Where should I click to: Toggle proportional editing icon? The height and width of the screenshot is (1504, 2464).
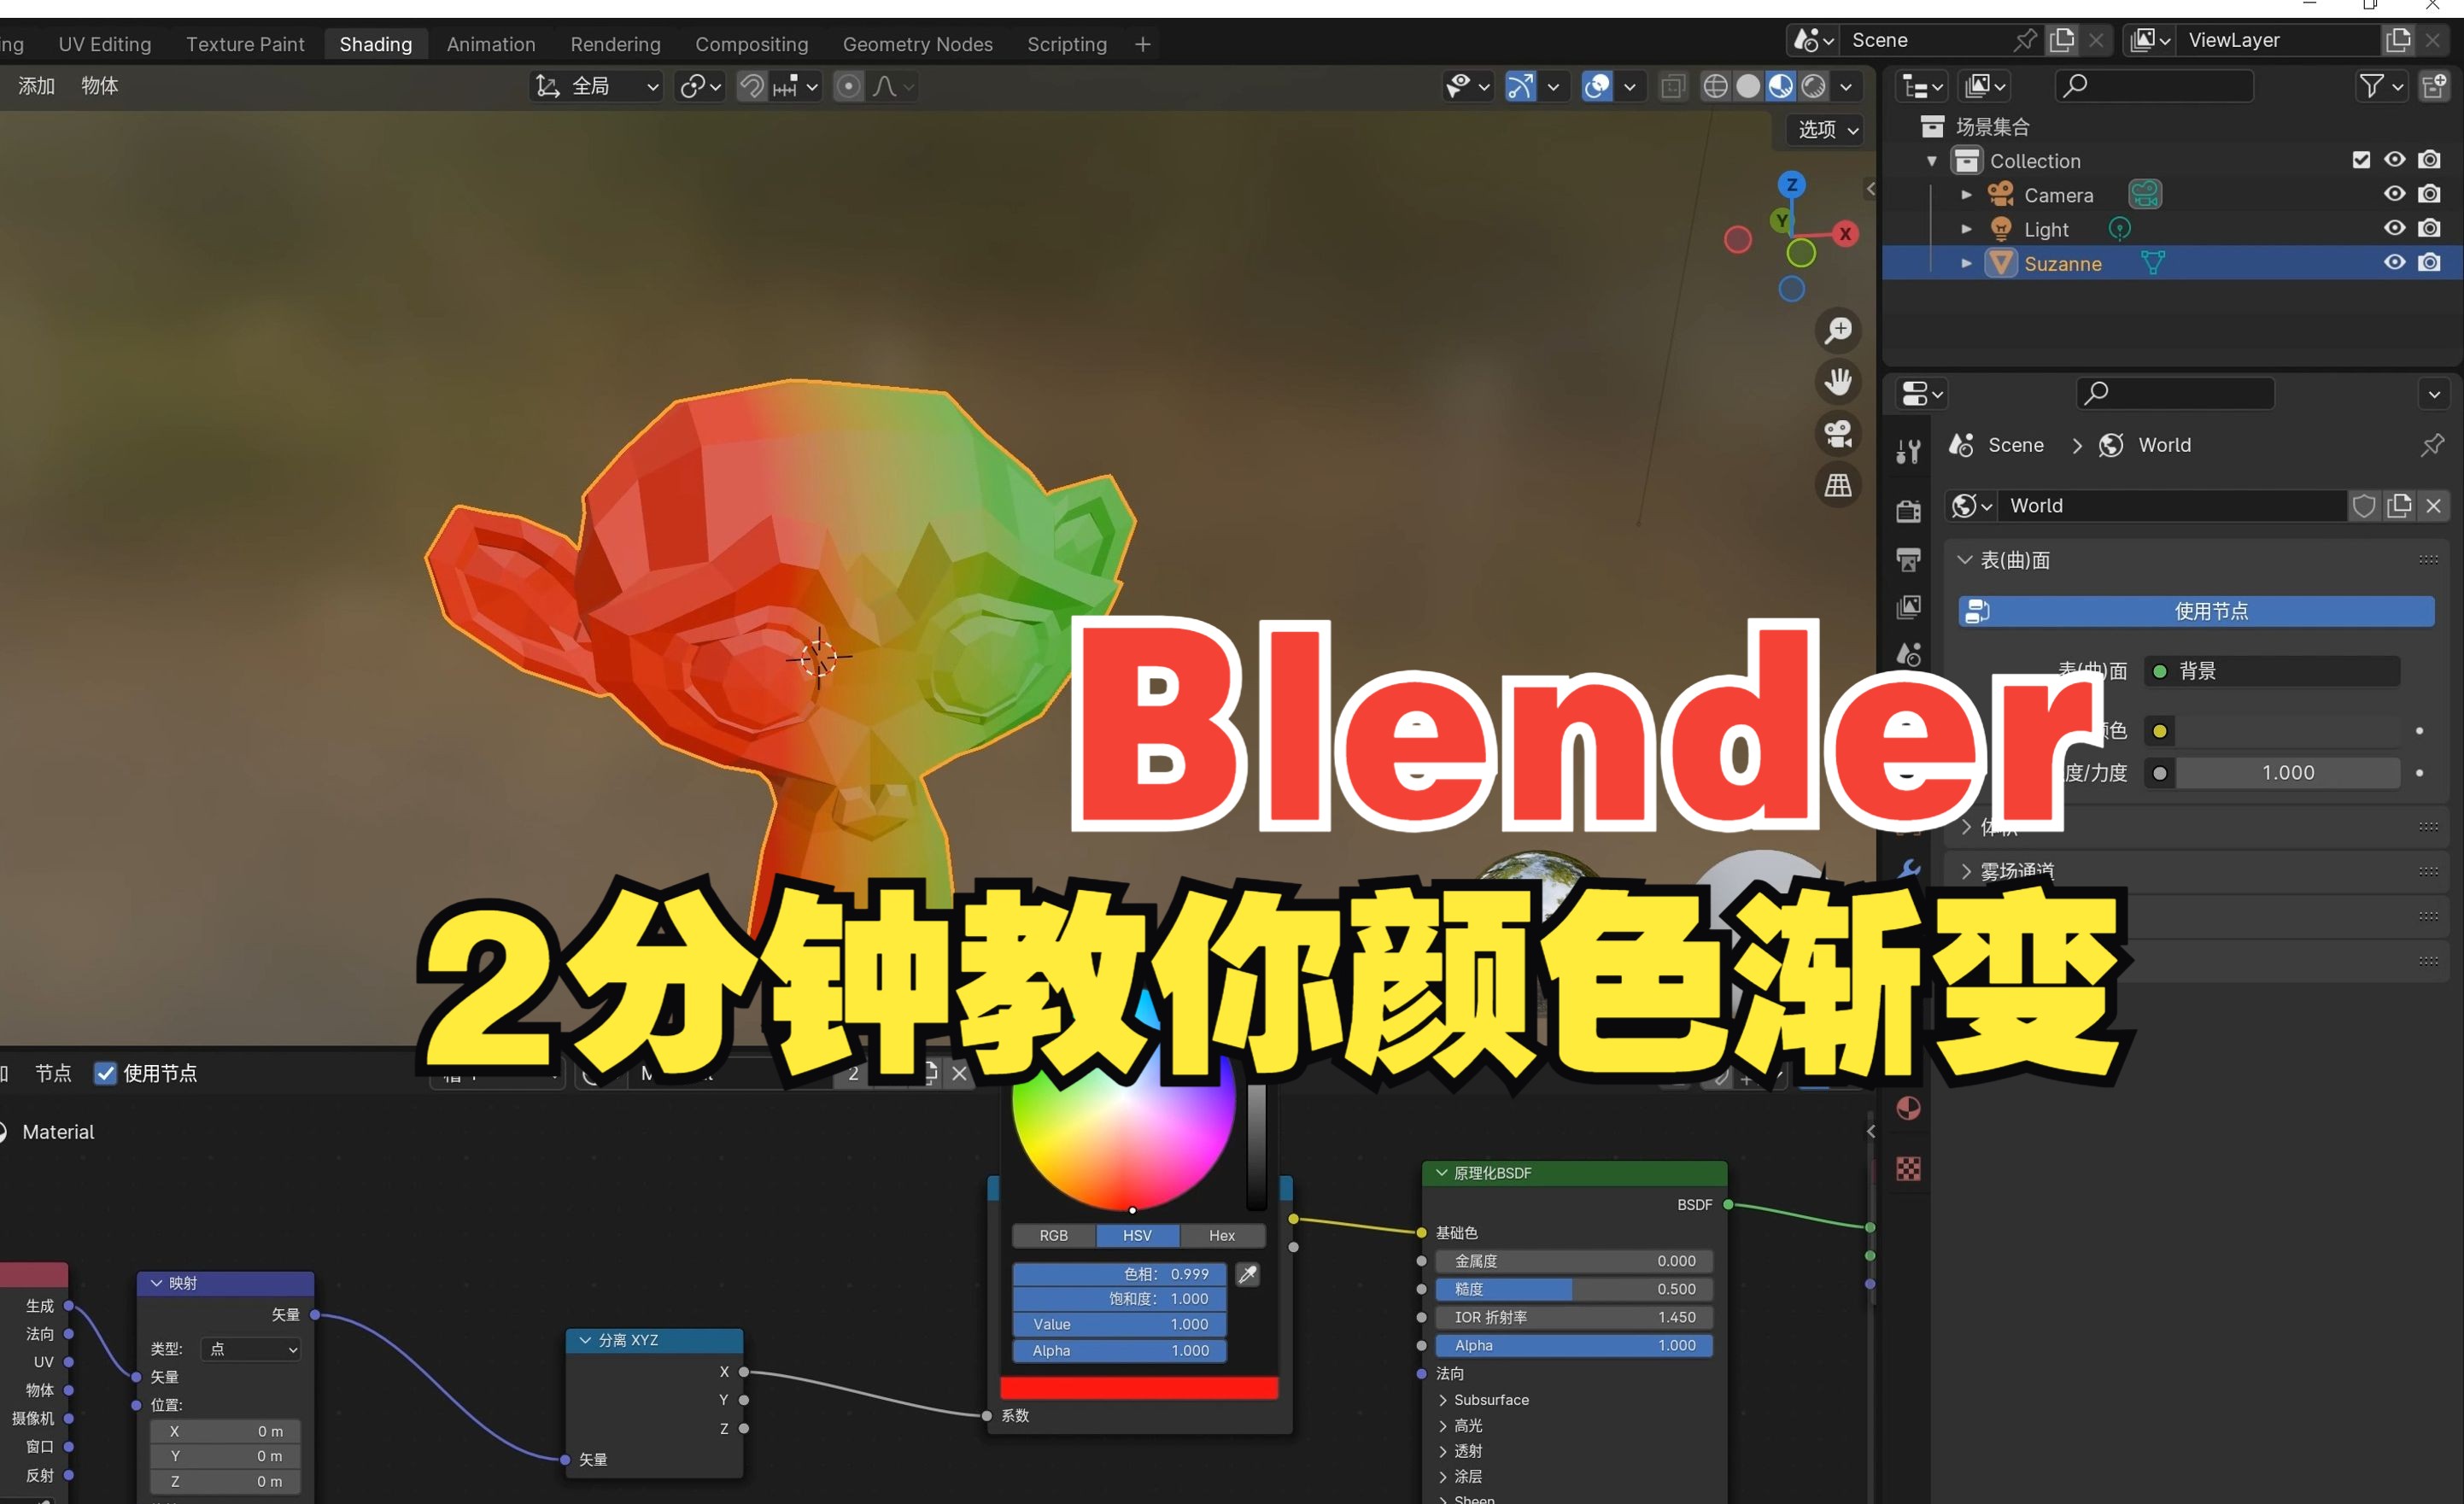(848, 87)
